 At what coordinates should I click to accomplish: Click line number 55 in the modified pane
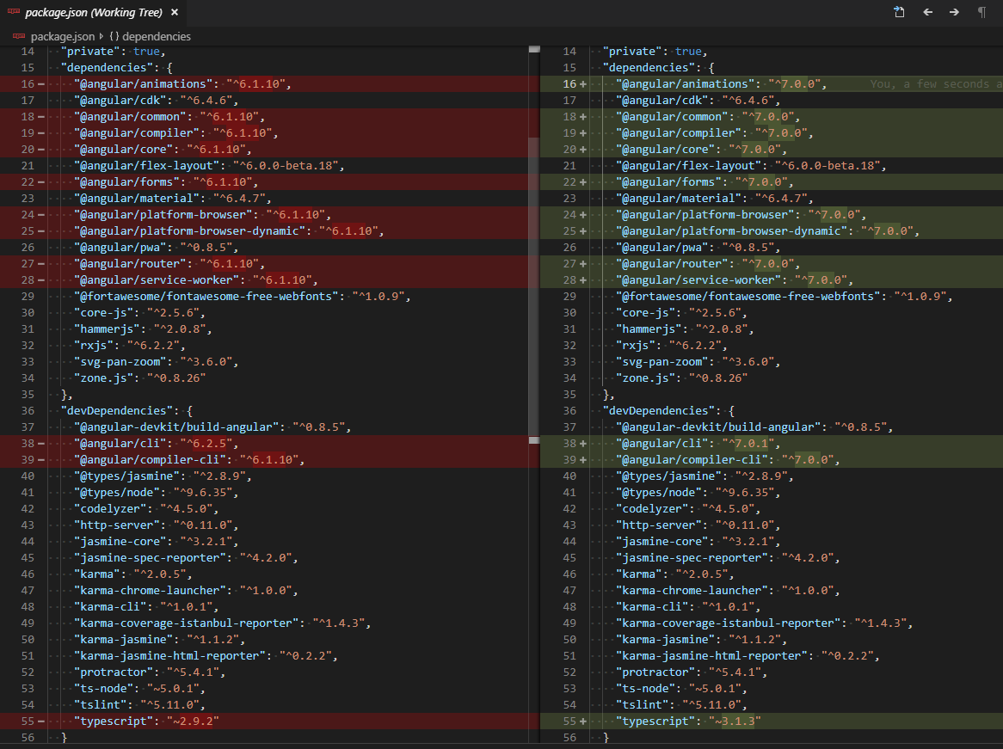coord(569,721)
